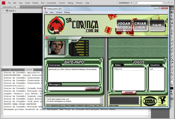Click the Davila Games logo
The image size is (175, 119).
pyautogui.click(x=150, y=101)
